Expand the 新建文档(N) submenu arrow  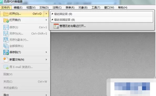pyautogui.click(x=46, y=59)
